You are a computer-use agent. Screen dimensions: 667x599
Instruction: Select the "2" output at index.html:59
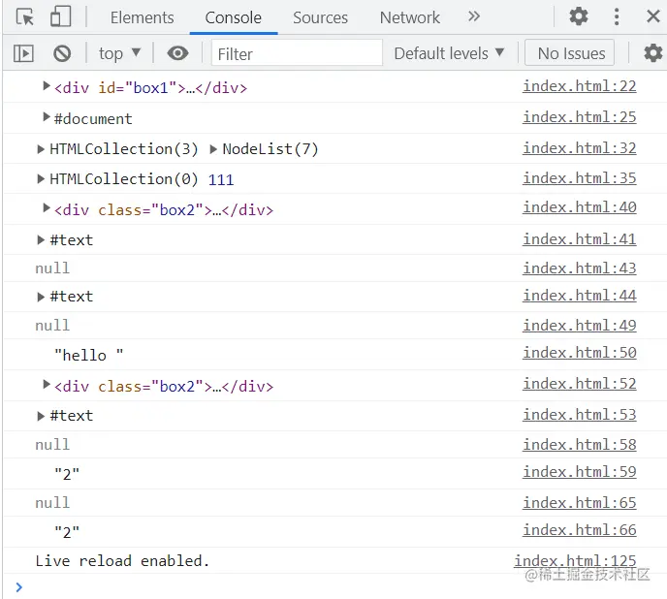pos(67,474)
